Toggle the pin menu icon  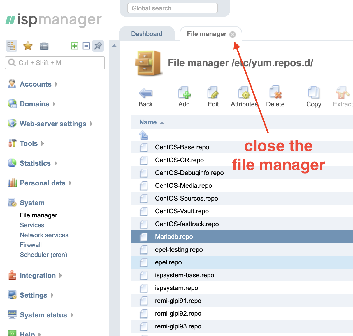click(98, 46)
